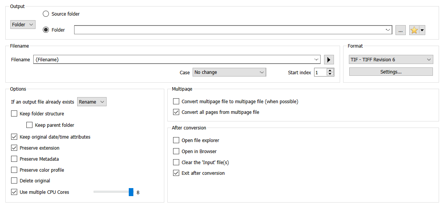
Task: Click the filename play arrow button
Action: pos(329,60)
